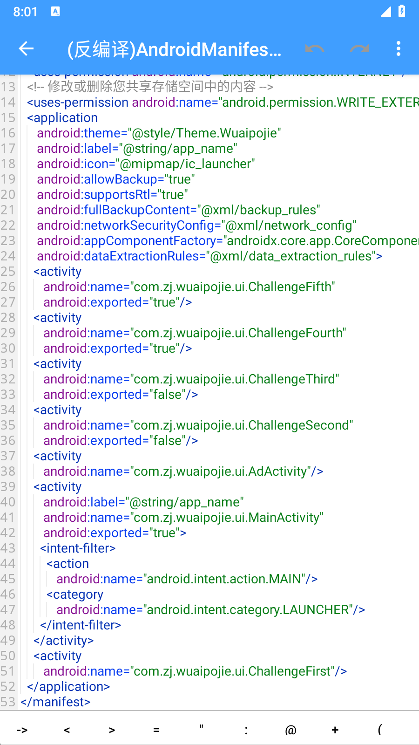Click the android:theme attribute line
This screenshot has height=745, width=419.
(158, 133)
